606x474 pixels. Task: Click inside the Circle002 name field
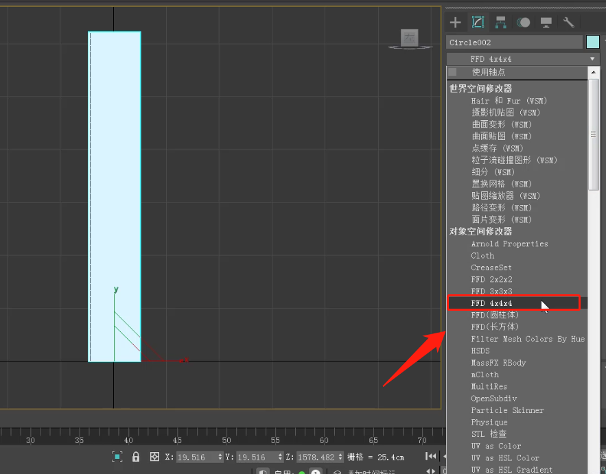[x=515, y=42]
